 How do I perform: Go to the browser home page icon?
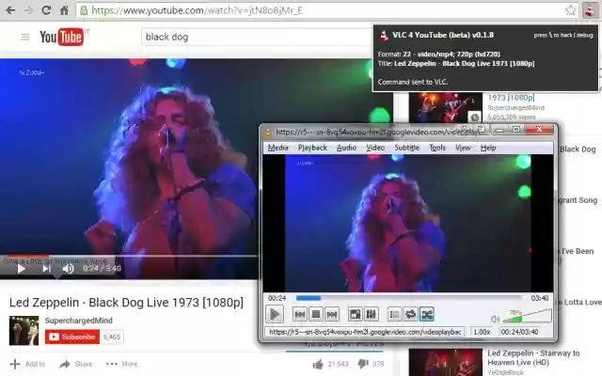pyautogui.click(x=64, y=10)
